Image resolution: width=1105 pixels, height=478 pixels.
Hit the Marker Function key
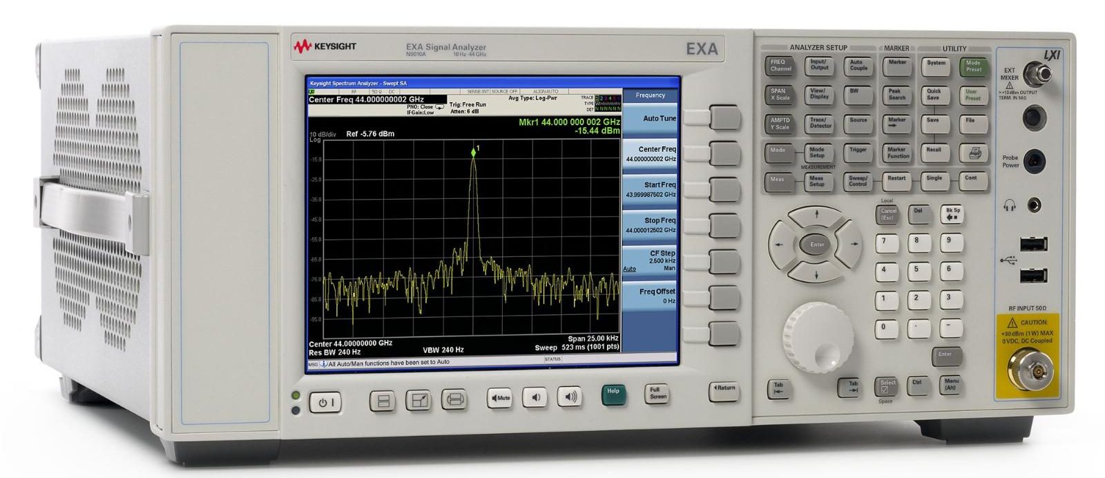click(x=896, y=153)
